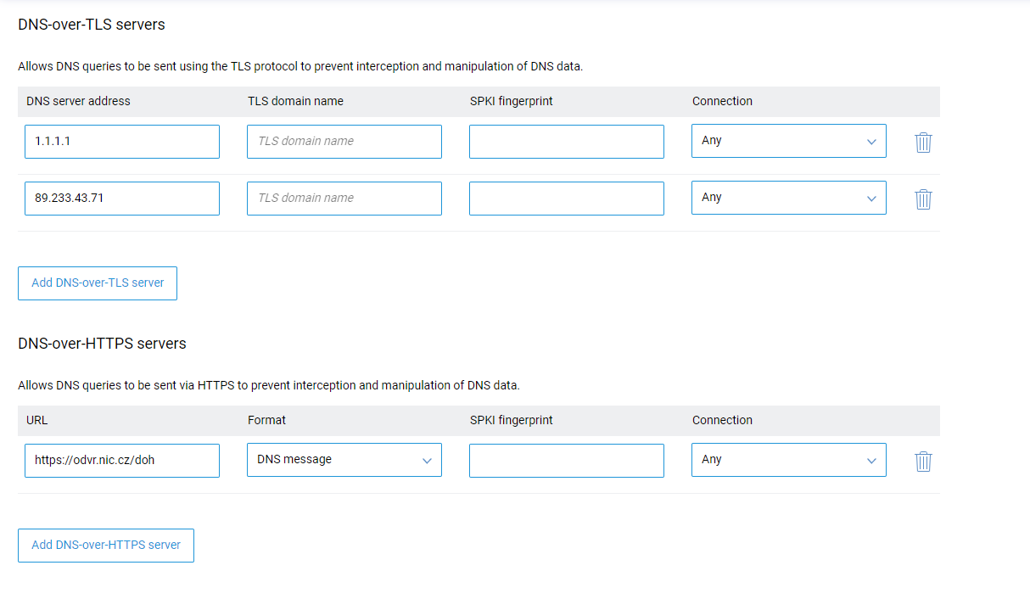Delete the 89.233.43.71 server entry
Viewport: 1030px width, 599px height.
(x=923, y=199)
